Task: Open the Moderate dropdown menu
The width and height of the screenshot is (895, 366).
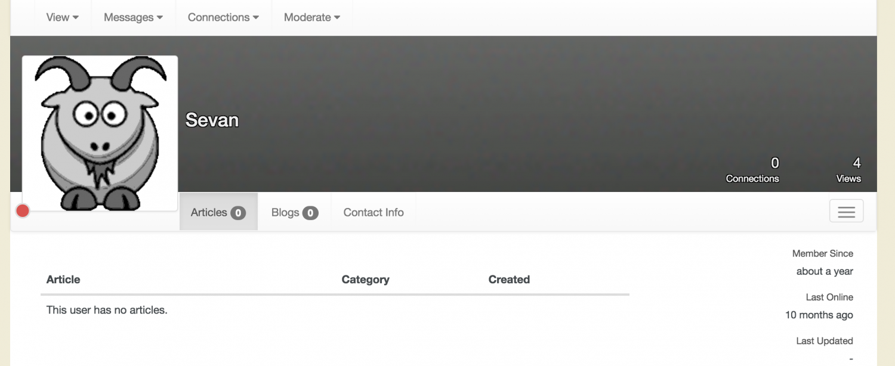Action: coord(312,17)
